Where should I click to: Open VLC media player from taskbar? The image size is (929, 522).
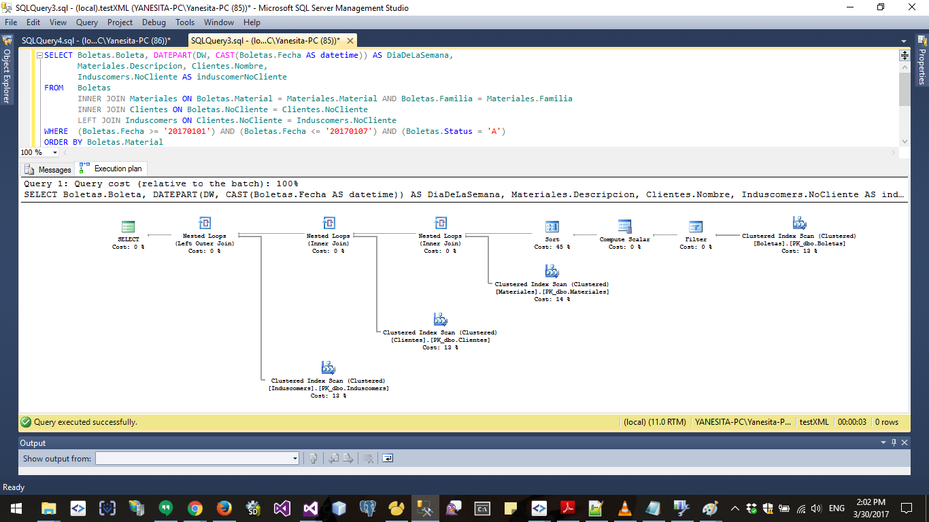624,508
